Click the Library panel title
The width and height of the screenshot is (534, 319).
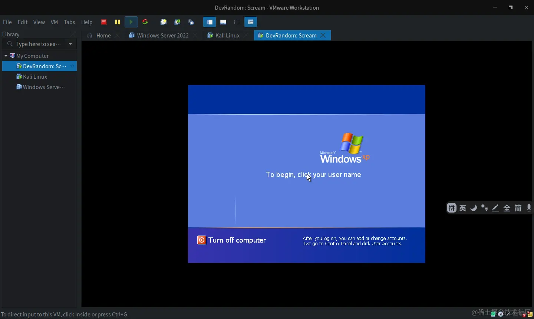coord(11,34)
